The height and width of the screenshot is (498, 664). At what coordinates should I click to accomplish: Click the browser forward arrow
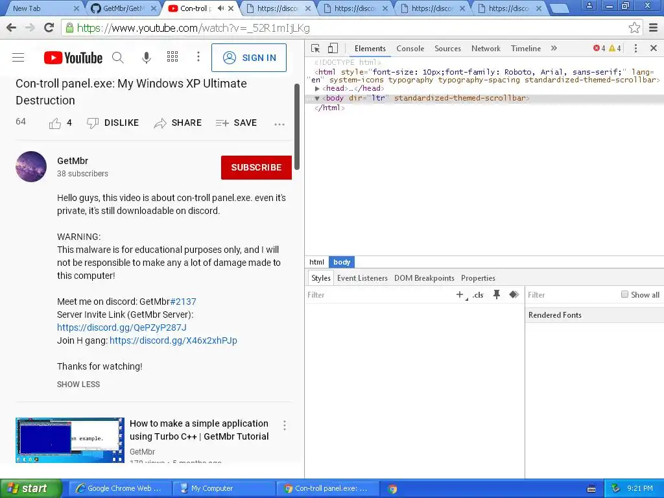[30, 28]
